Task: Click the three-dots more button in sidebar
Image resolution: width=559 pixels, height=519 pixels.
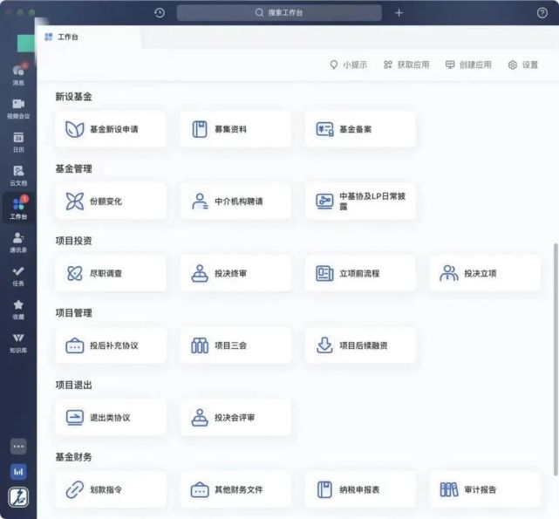Action: point(18,447)
